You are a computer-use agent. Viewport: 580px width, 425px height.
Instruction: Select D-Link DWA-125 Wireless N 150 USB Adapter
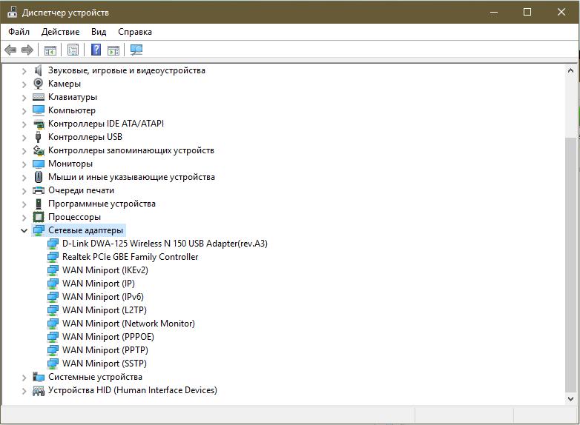point(165,244)
